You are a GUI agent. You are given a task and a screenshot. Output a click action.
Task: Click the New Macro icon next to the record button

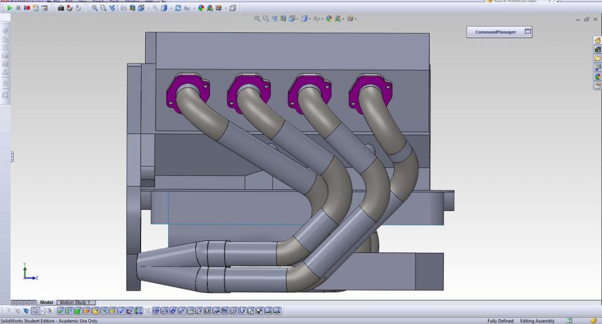36,8
